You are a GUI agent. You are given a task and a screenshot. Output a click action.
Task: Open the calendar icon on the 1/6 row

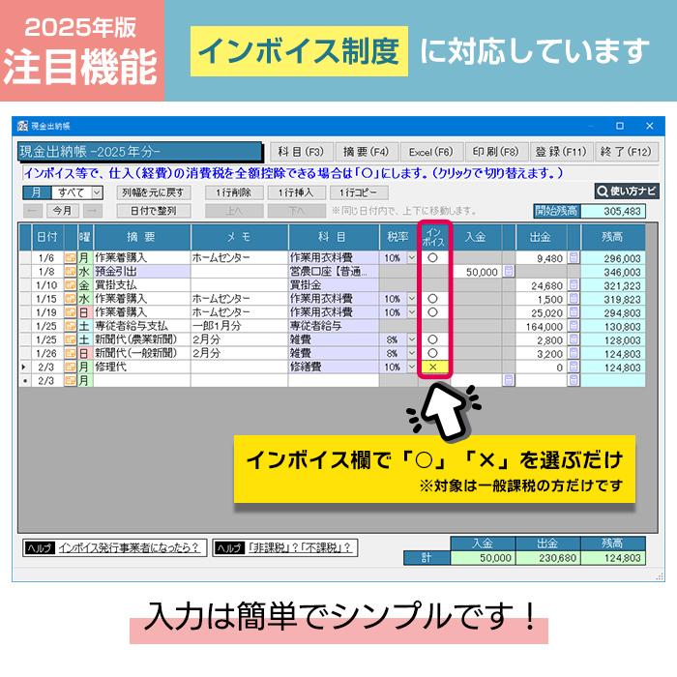click(x=70, y=258)
